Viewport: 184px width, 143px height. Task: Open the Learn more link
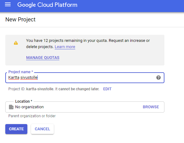point(65,47)
